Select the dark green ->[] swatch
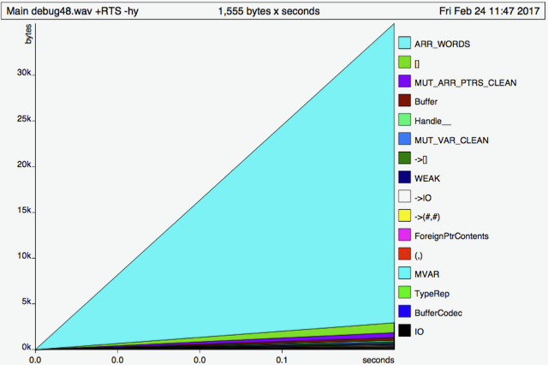 404,158
